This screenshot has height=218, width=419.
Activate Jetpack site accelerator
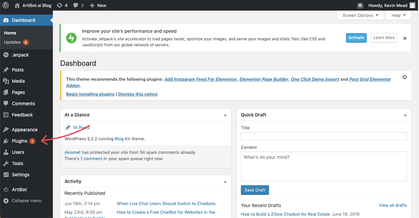click(x=356, y=38)
